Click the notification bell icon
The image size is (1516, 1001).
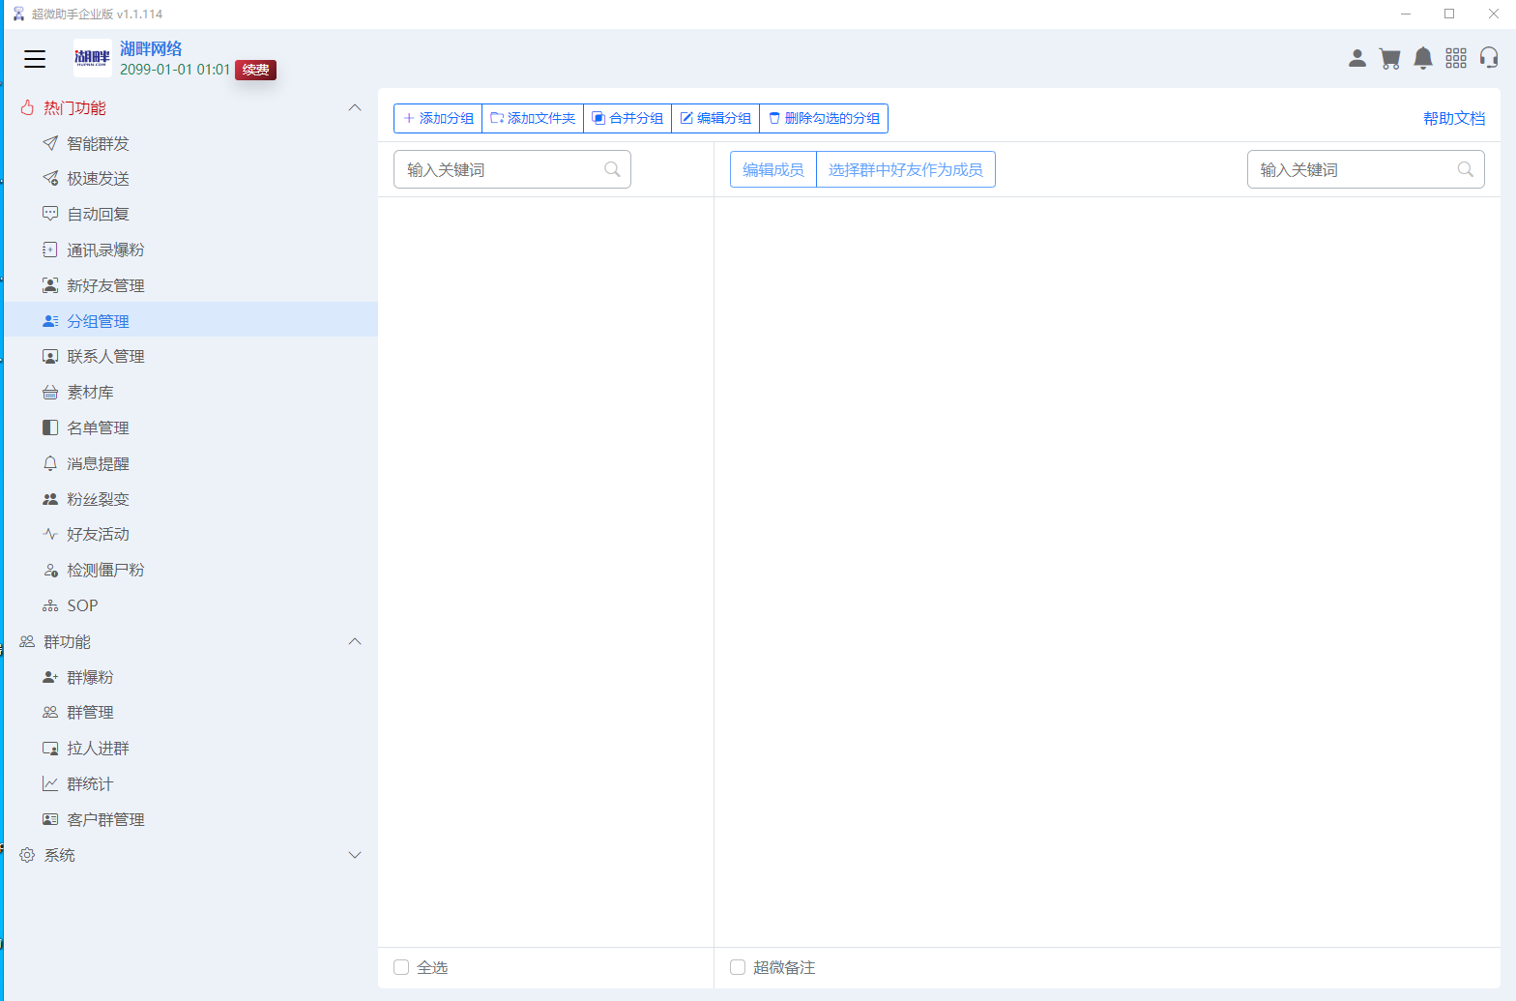[1423, 59]
